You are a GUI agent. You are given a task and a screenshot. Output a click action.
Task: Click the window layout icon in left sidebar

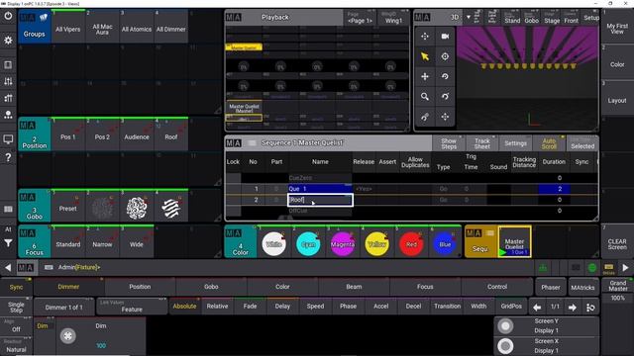[8, 64]
